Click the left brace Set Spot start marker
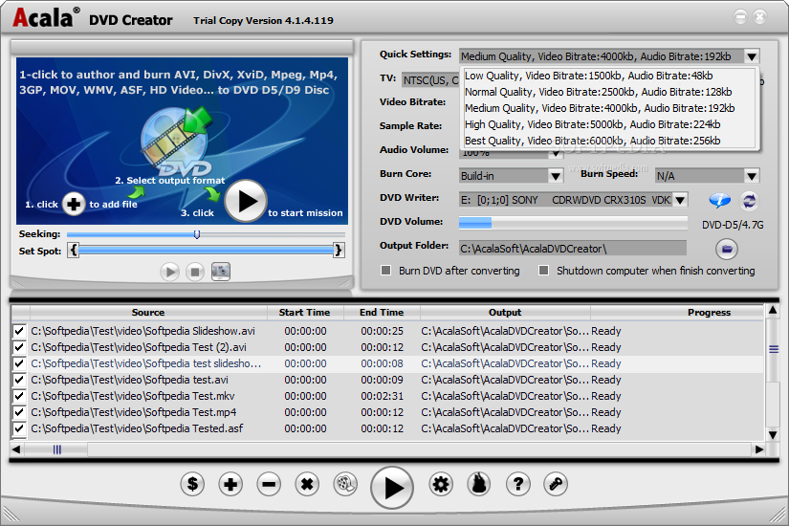 click(74, 250)
